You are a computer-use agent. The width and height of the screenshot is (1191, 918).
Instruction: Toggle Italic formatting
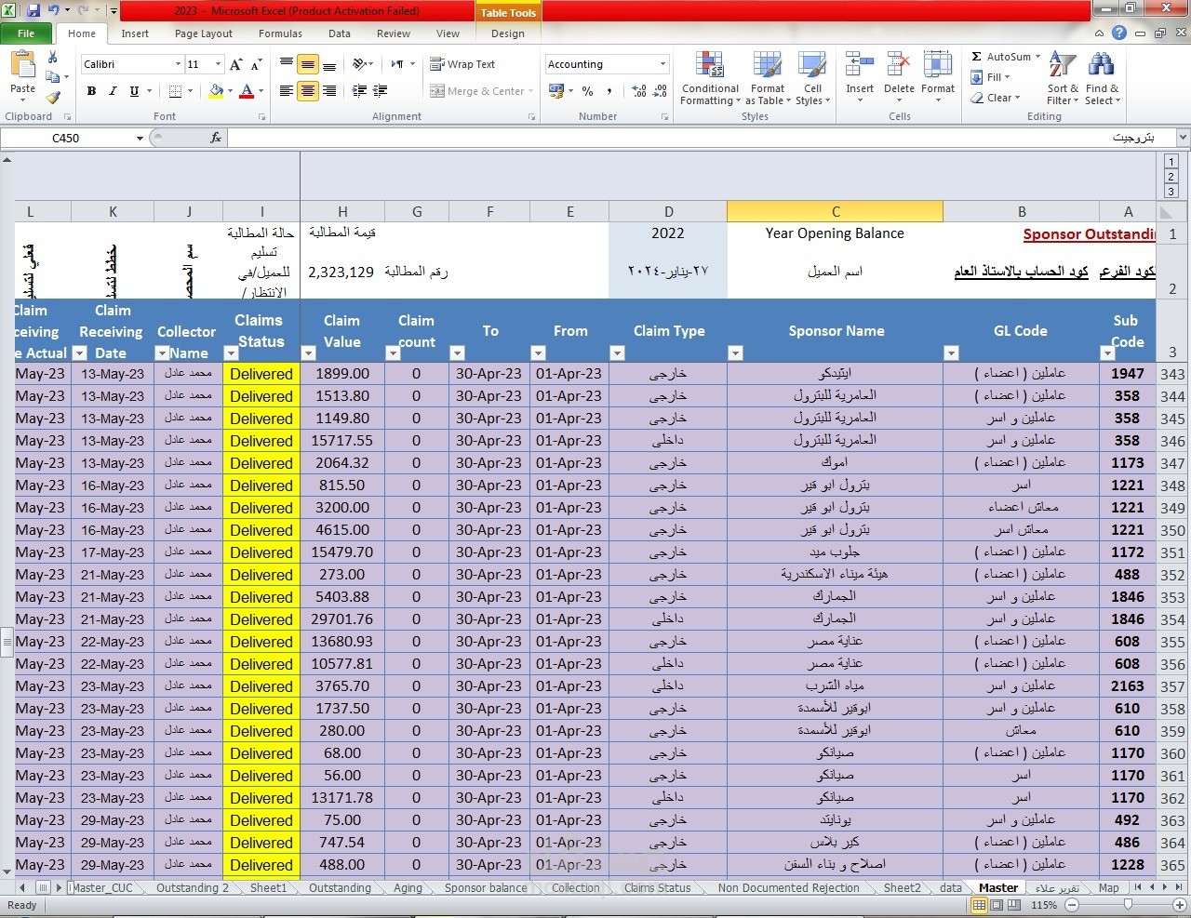pos(113,91)
